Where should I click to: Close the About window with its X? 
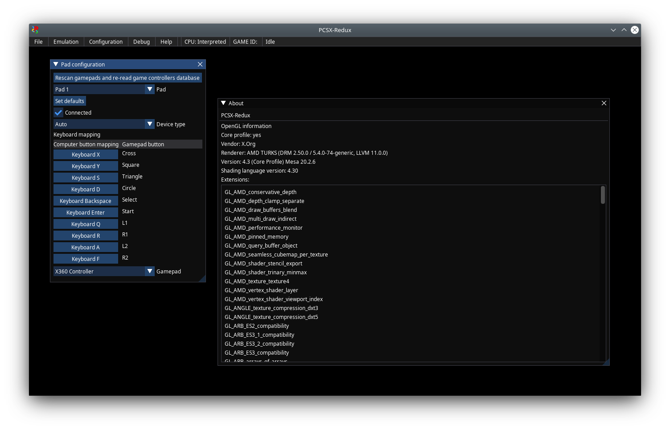tap(604, 103)
